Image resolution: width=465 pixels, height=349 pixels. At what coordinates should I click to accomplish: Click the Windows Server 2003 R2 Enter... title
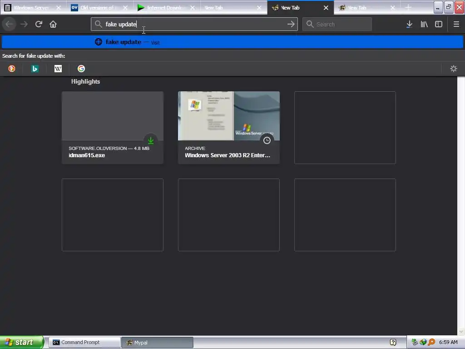tap(228, 155)
